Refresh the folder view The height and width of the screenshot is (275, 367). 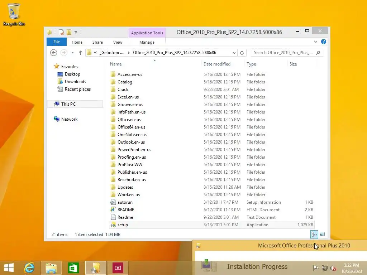click(242, 53)
